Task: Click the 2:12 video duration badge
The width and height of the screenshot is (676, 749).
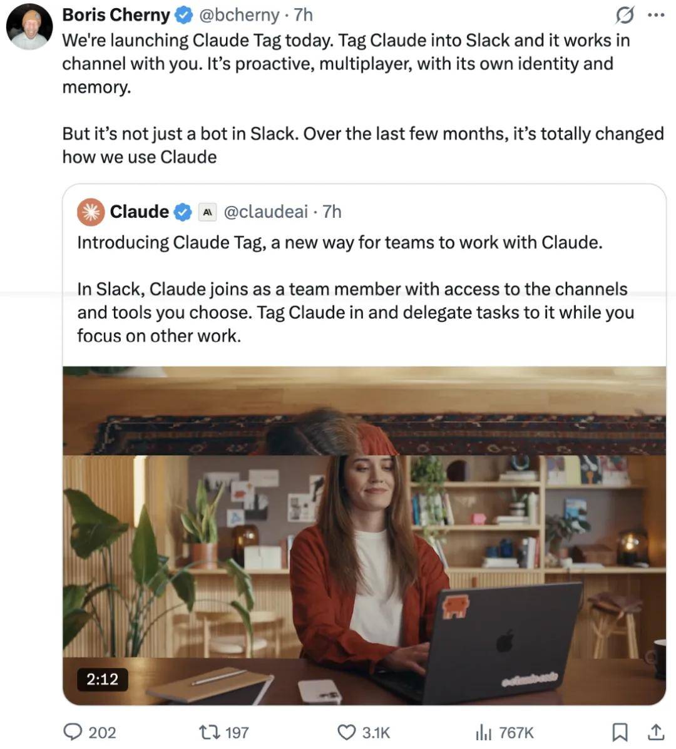Action: pos(102,680)
